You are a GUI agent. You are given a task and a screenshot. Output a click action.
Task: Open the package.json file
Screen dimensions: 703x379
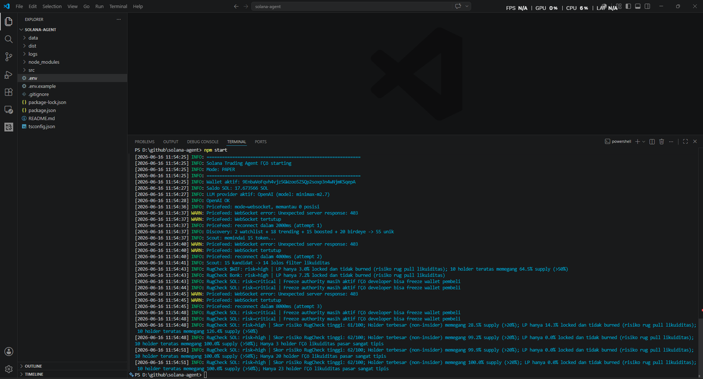pos(73,110)
